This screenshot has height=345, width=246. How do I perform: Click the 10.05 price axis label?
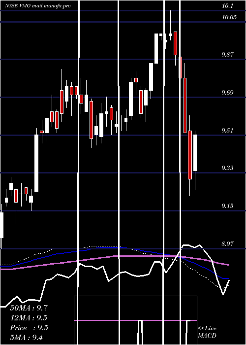coord(229,17)
